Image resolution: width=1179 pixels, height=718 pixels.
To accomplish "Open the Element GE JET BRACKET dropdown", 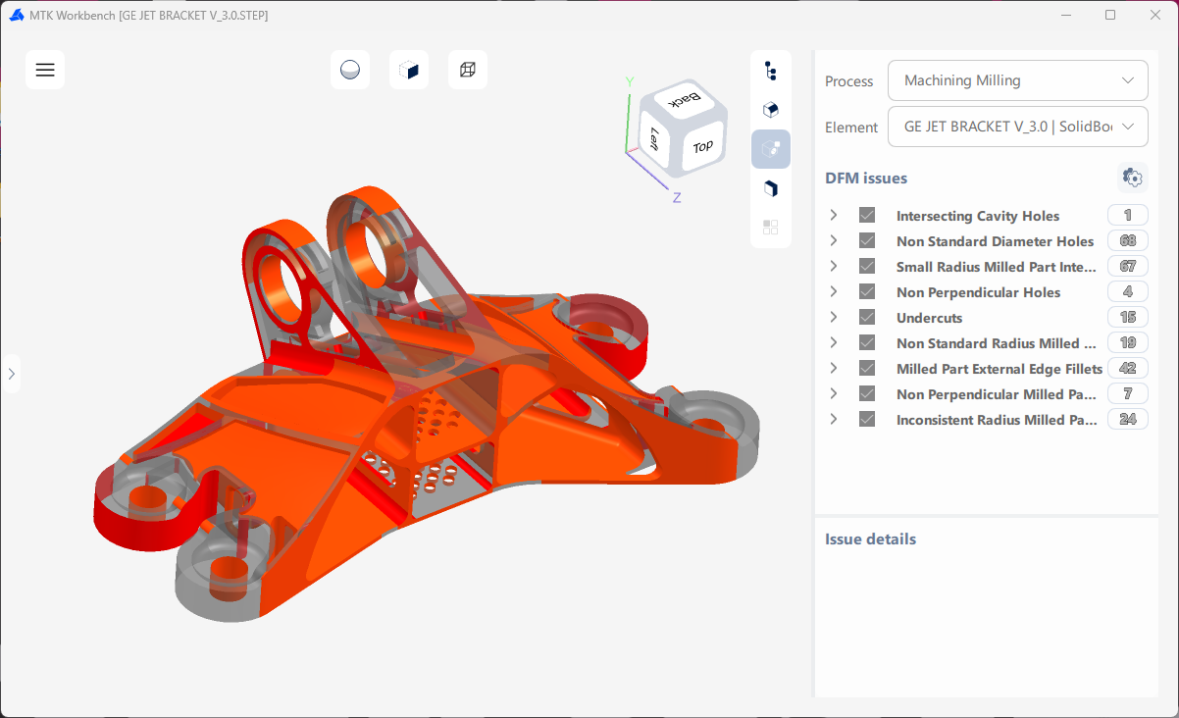I will [1018, 127].
